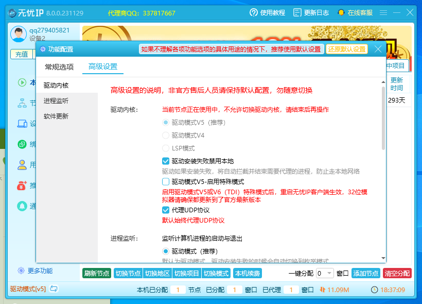Click the user avatar for qq279405821
The height and width of the screenshot is (304, 422).
click(19, 34)
